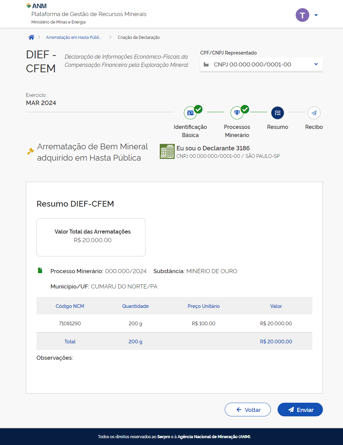Click the gavel auction icon
Viewport: 343px width, 445px height.
[31, 151]
